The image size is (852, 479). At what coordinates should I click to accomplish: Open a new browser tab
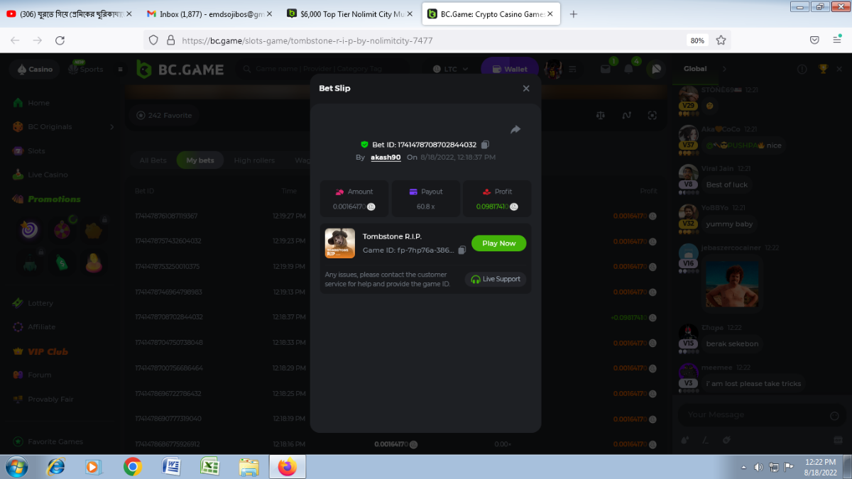tap(574, 13)
